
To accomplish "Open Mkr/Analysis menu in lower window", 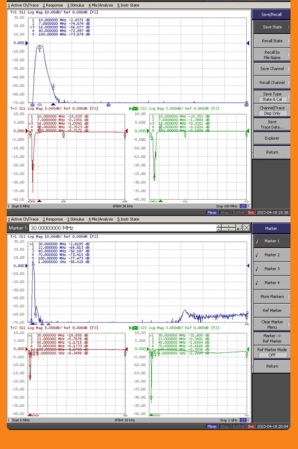I will [x=101, y=219].
